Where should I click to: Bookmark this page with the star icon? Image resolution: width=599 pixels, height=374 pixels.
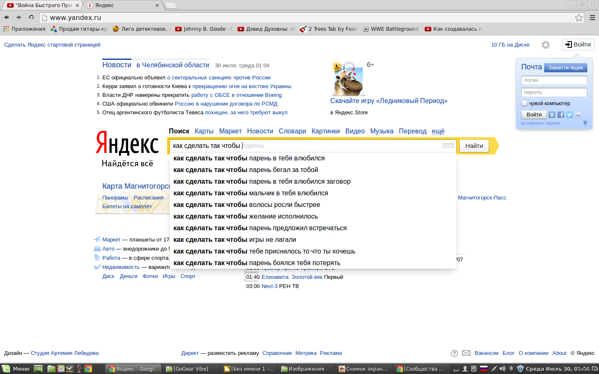pos(579,17)
